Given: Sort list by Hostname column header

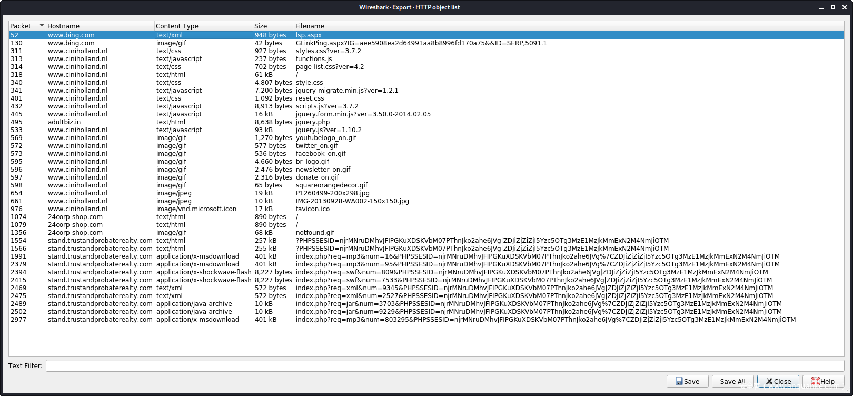Looking at the screenshot, I should pos(99,26).
